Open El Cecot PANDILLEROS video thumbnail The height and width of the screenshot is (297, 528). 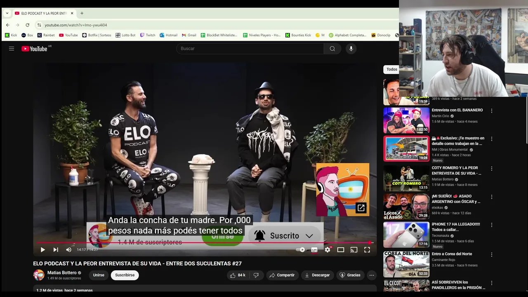406,285
